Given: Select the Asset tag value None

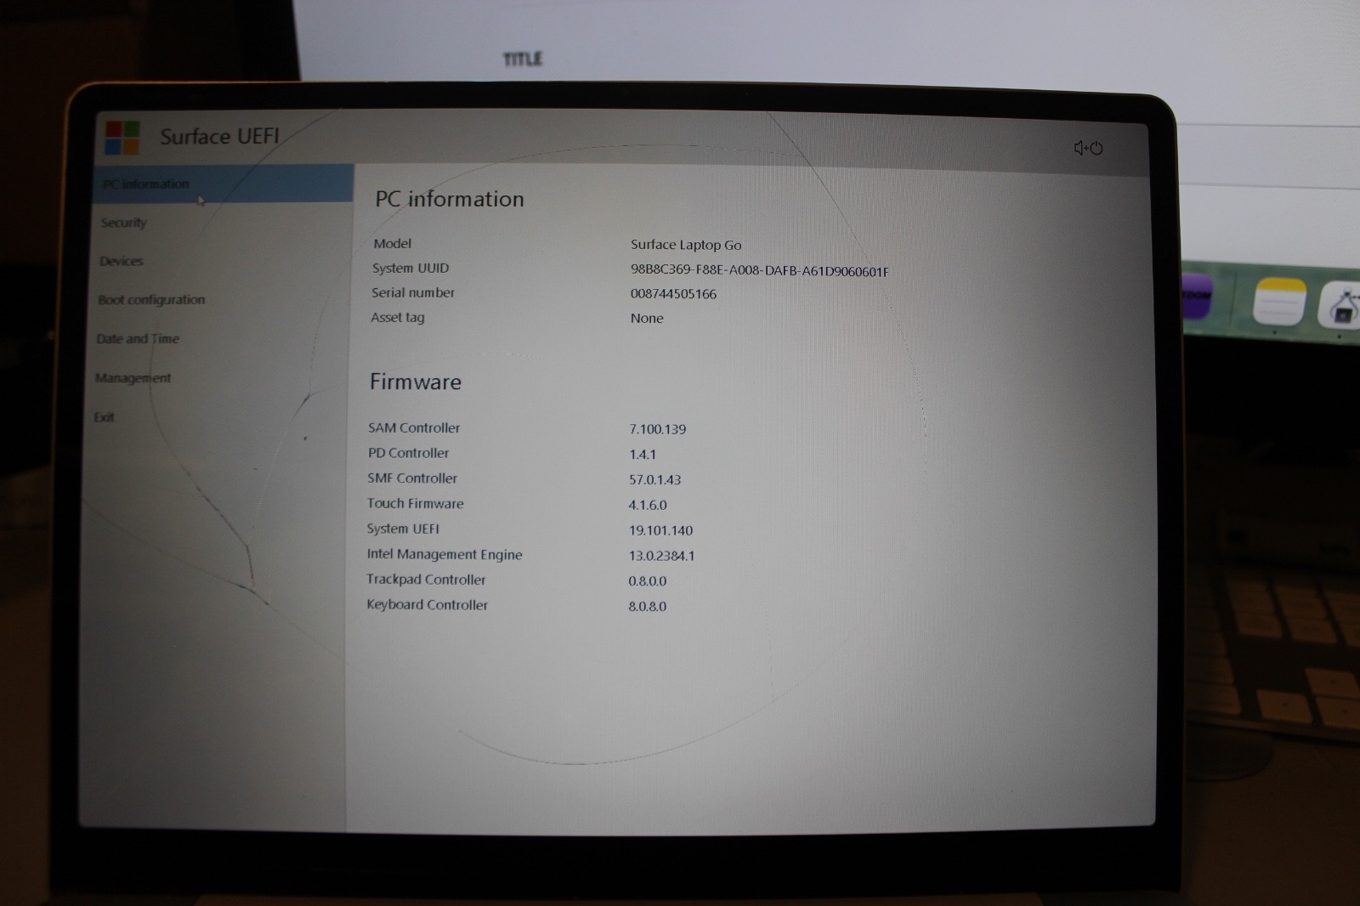Looking at the screenshot, I should point(647,318).
